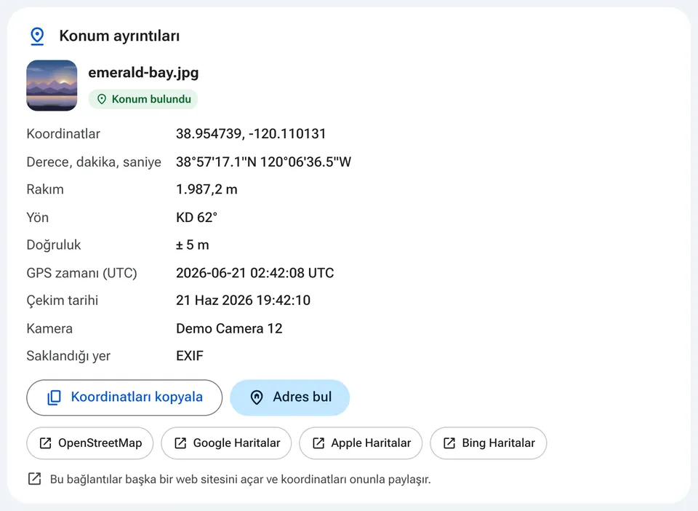This screenshot has width=698, height=511.
Task: Select the DMS value 38°57'17.1"N 120°06'36.5"W
Action: coord(263,162)
